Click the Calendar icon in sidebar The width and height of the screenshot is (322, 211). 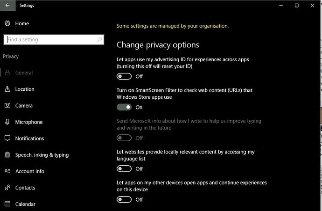(7, 204)
